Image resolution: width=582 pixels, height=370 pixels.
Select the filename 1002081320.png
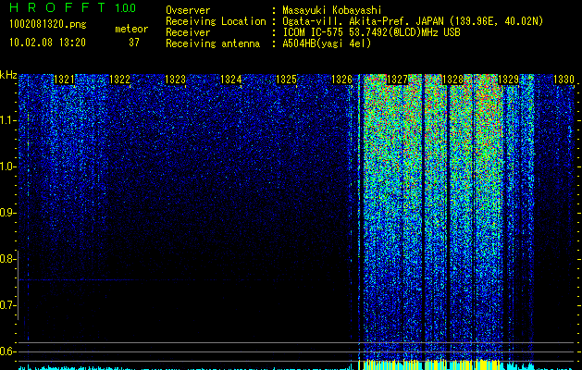[47, 24]
